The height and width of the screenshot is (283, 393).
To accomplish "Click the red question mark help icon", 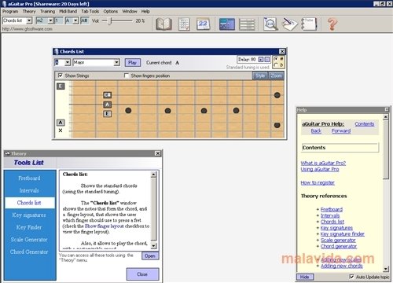I will tap(332, 24).
